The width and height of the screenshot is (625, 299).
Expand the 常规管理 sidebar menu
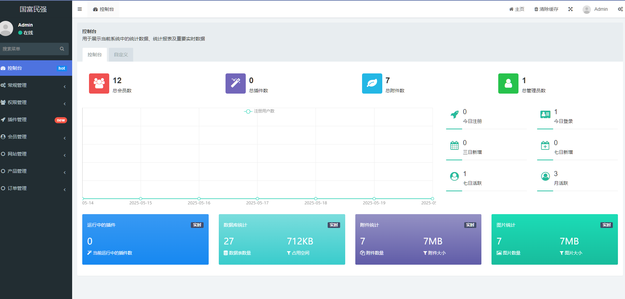pyautogui.click(x=34, y=85)
